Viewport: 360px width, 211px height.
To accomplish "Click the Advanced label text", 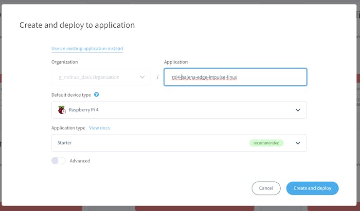I will point(80,161).
